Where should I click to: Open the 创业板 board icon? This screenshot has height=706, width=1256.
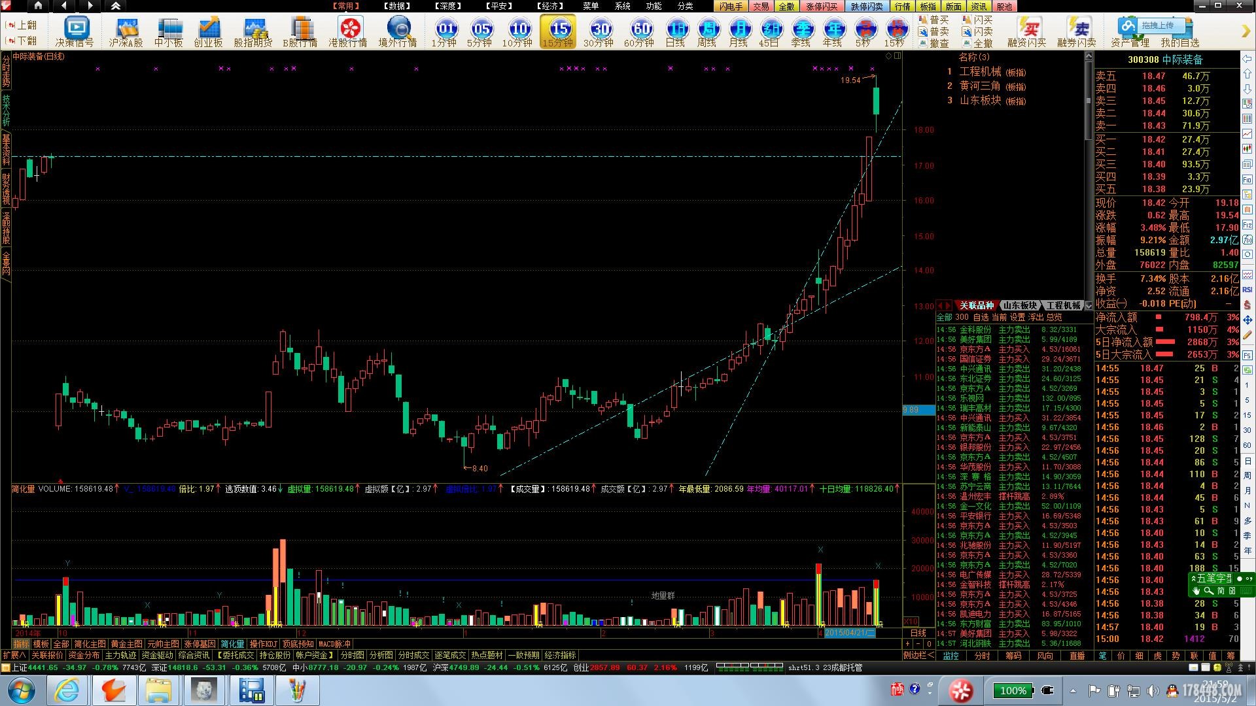[x=209, y=31]
